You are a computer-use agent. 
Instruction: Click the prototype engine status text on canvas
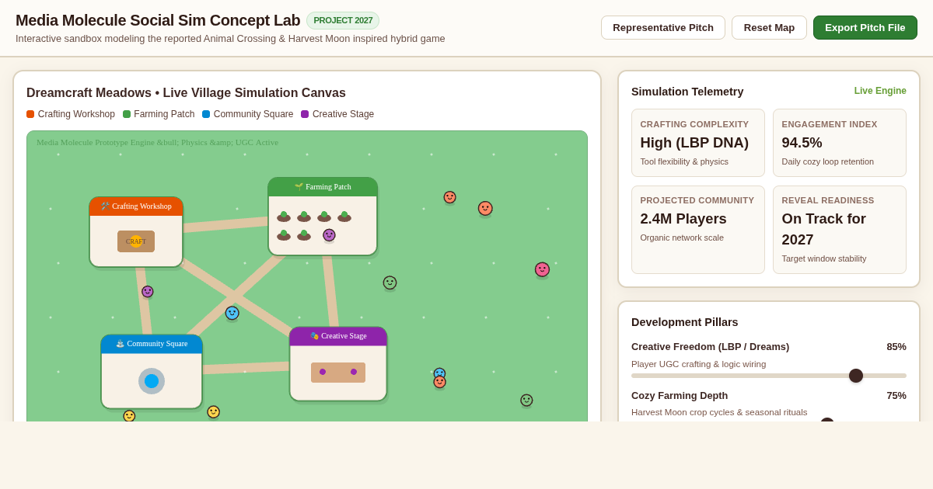point(157,142)
